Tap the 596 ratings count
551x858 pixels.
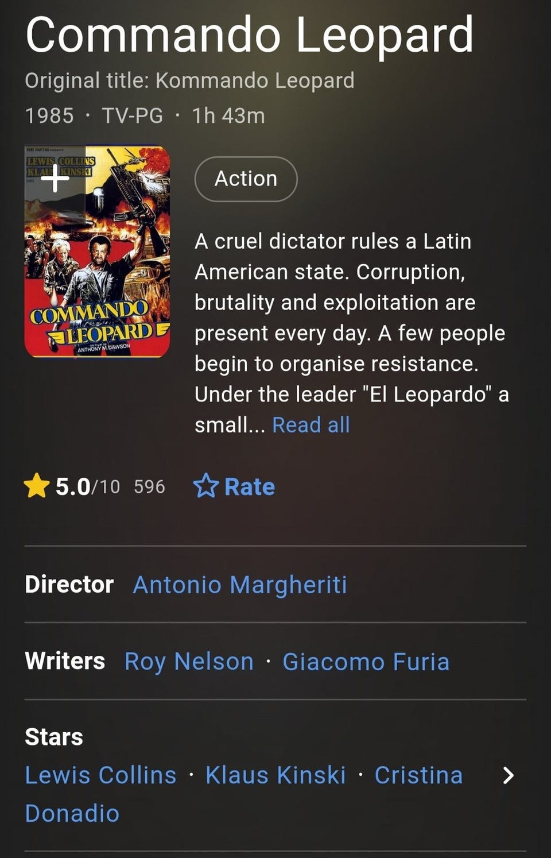coord(149,487)
